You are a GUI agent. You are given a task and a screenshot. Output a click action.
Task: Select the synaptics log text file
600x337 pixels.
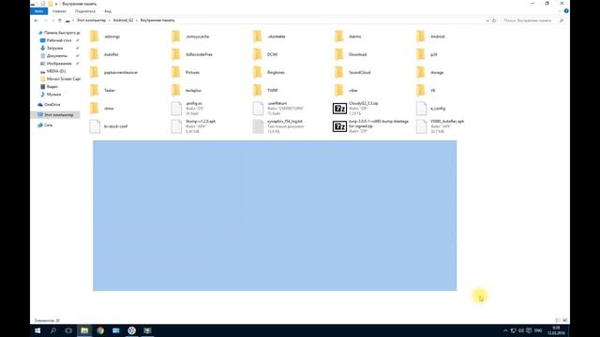[x=277, y=126]
